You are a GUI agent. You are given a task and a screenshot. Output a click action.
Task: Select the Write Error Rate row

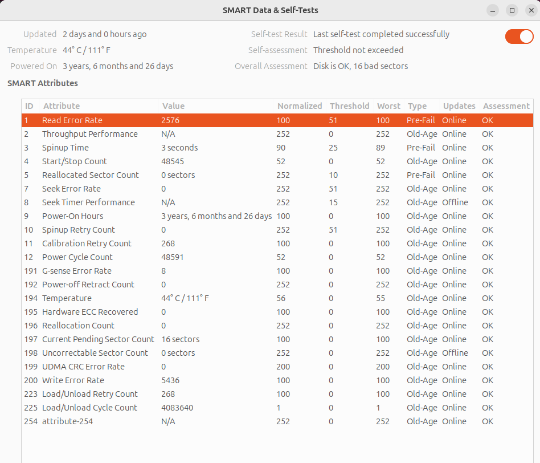(277, 380)
